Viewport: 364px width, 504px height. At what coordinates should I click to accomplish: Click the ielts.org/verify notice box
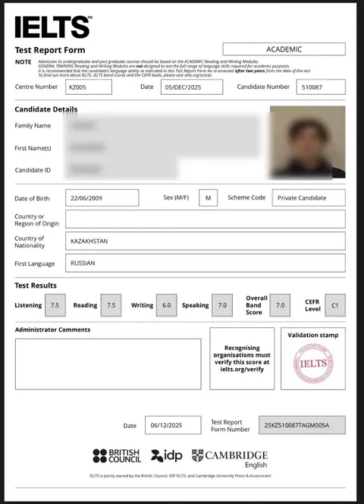pos(242,359)
